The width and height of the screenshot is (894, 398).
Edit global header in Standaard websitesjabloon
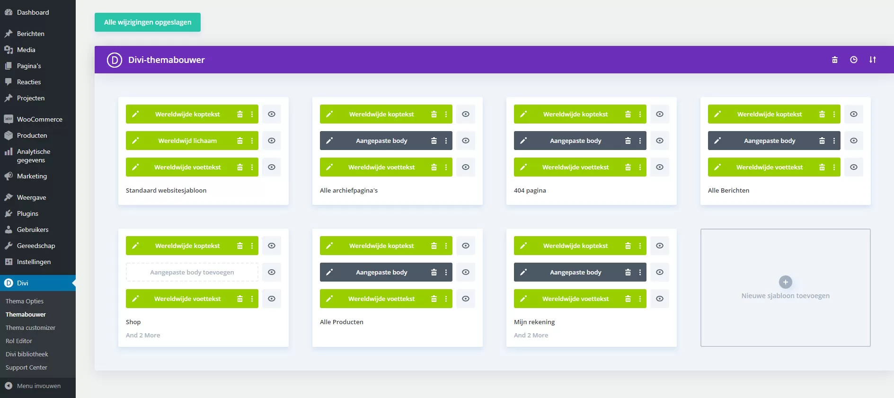click(135, 114)
